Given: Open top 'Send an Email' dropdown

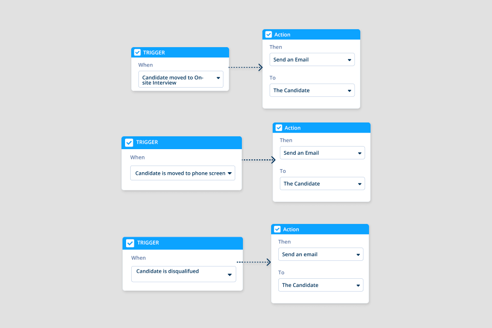Looking at the screenshot, I should [x=312, y=59].
